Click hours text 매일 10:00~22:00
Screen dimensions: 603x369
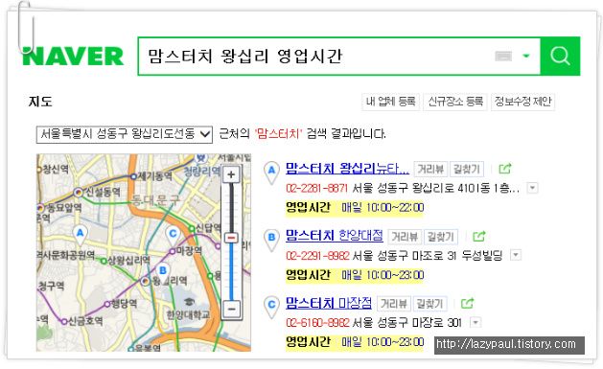tap(383, 208)
